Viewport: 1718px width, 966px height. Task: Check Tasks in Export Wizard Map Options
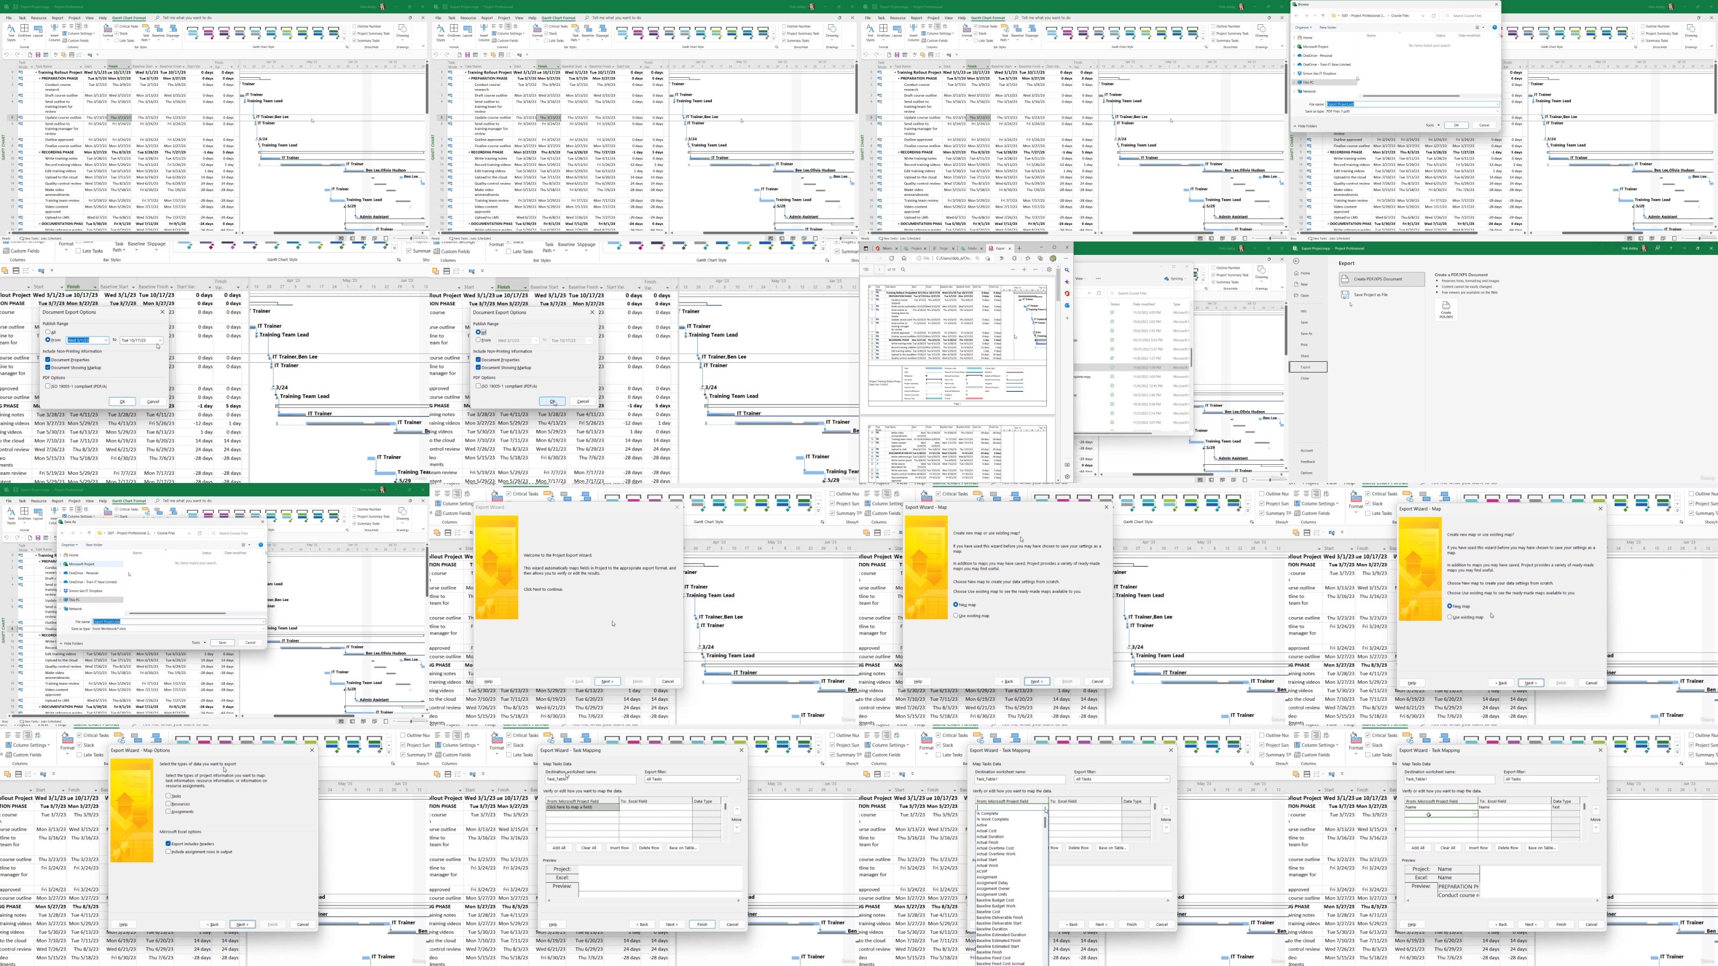tap(168, 795)
